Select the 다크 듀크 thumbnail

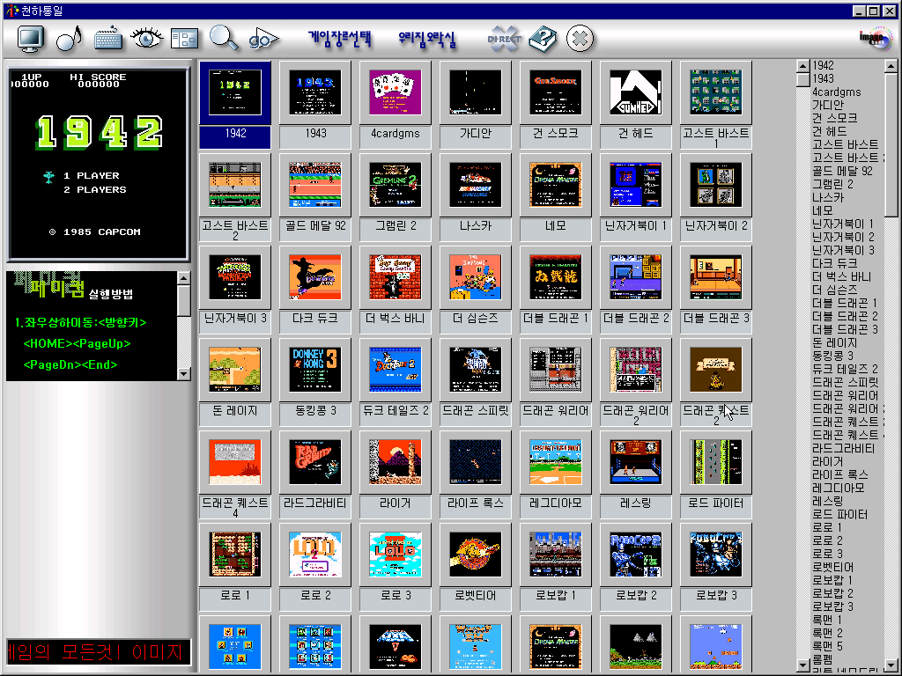click(315, 277)
